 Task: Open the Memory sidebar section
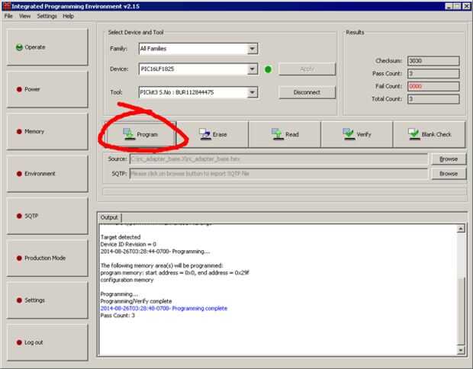pyautogui.click(x=47, y=131)
